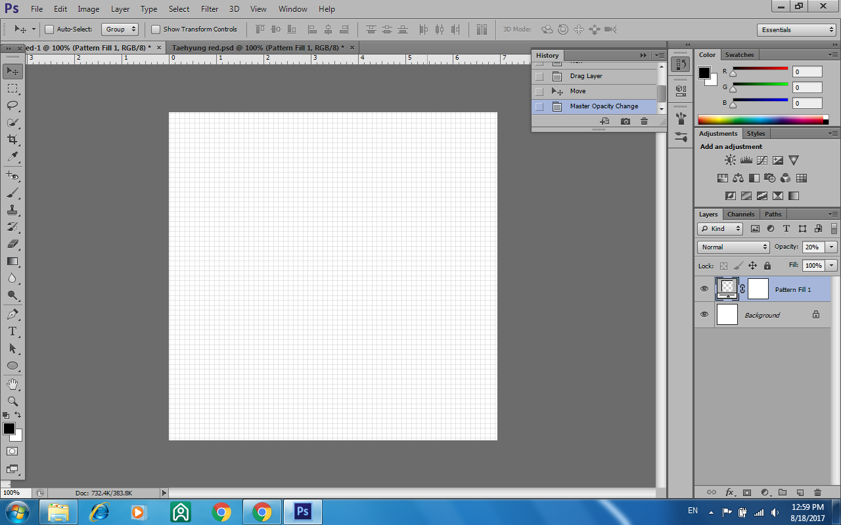This screenshot has width=841, height=525.
Task: Open the Auto-Select Group dropdown
Action: pyautogui.click(x=120, y=30)
